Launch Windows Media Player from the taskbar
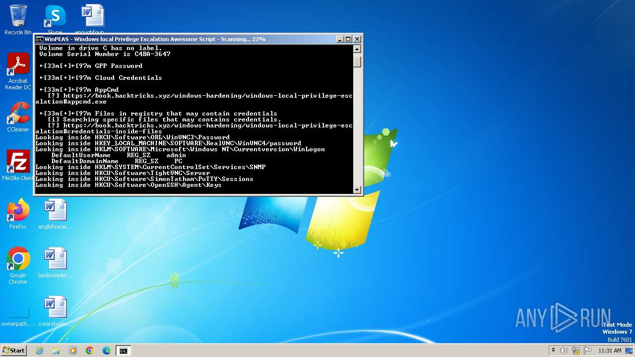Image resolution: width=635 pixels, height=357 pixels. click(x=73, y=351)
